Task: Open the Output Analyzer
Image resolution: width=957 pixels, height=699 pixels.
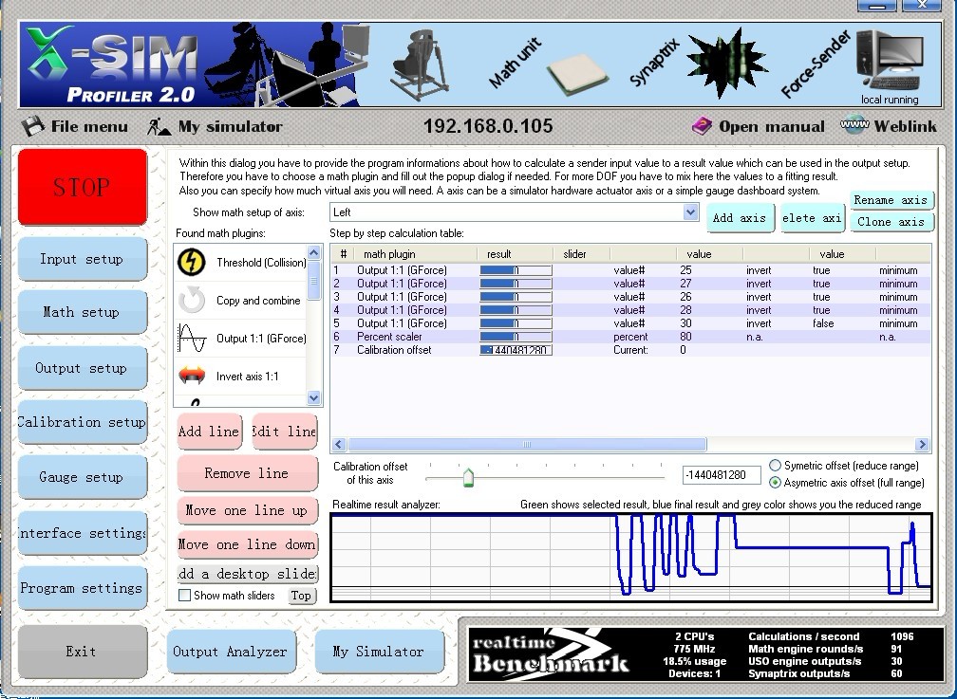Action: [231, 652]
